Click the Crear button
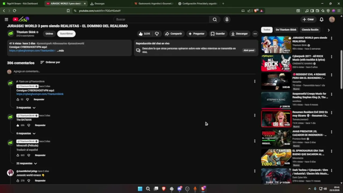 pyautogui.click(x=308, y=19)
